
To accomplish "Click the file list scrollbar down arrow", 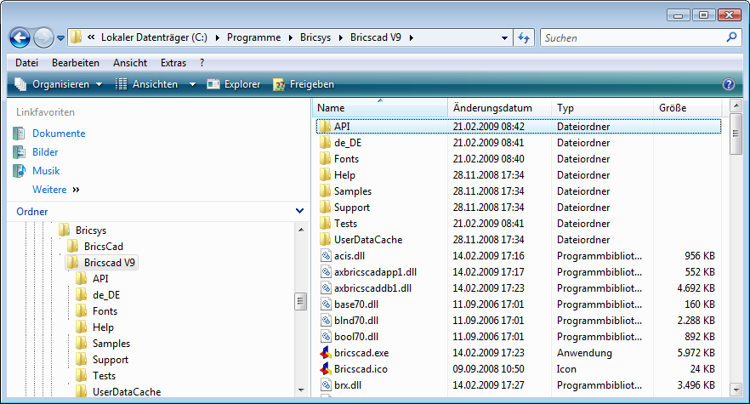I will tap(736, 390).
